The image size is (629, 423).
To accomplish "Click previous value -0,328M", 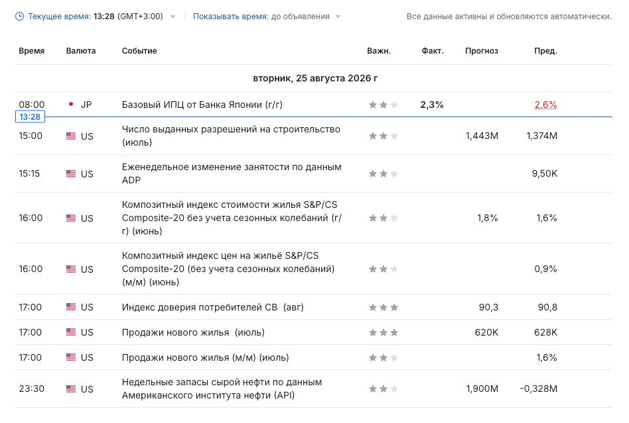I will click(539, 389).
